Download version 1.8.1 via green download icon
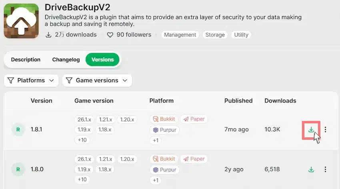Screen dimensions: 340x189 311,130
